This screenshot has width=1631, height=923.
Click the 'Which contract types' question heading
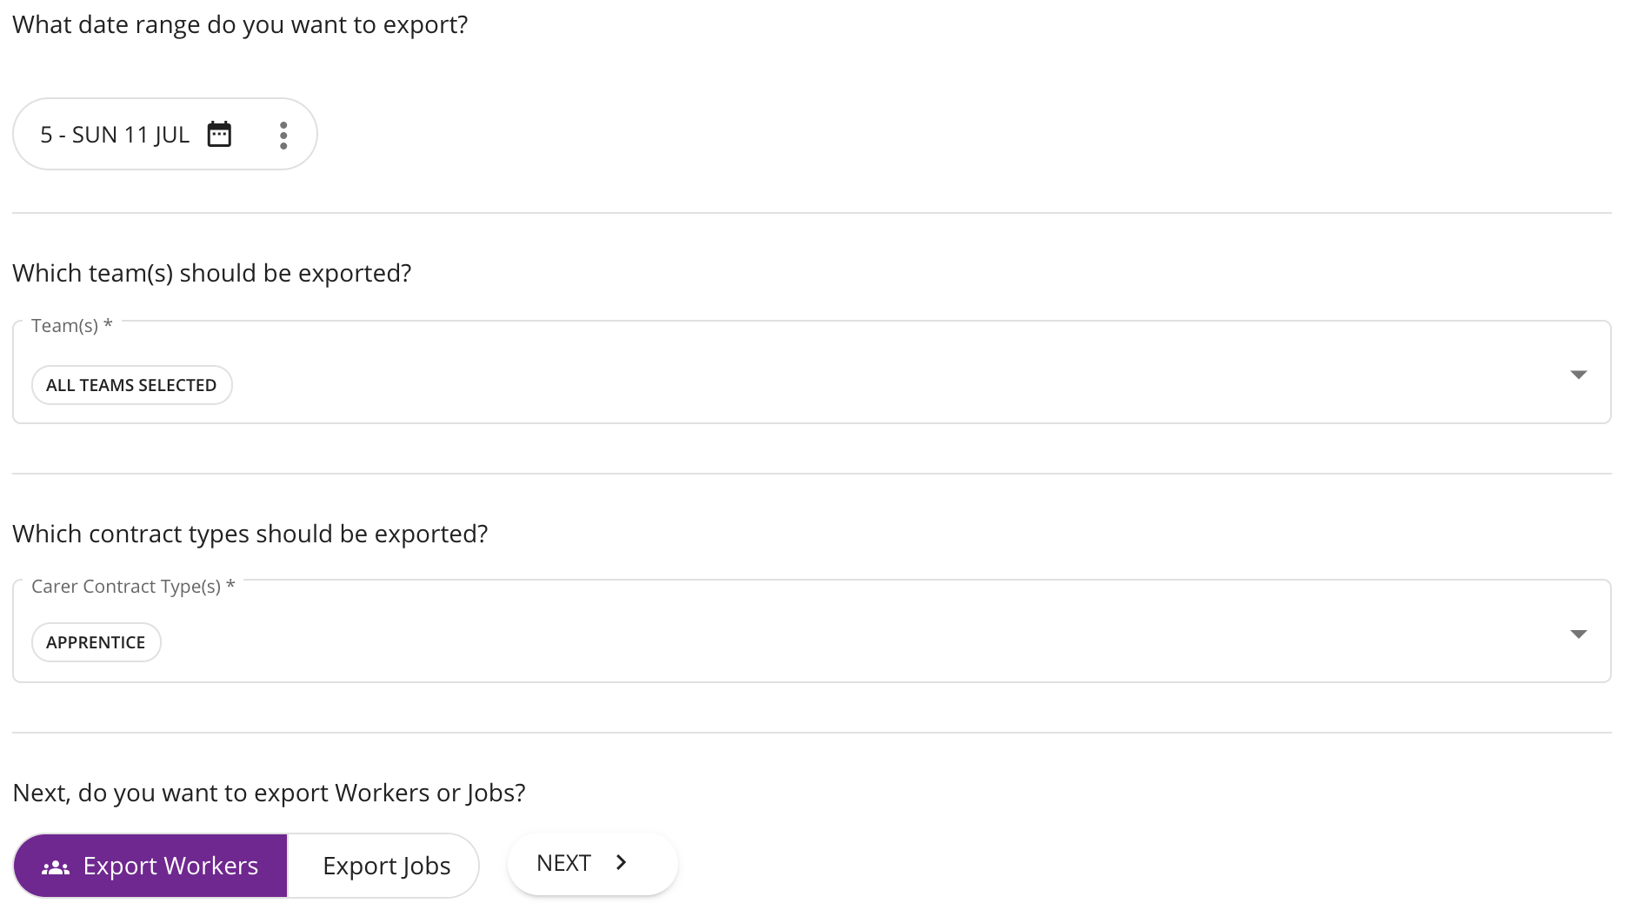click(x=250, y=534)
